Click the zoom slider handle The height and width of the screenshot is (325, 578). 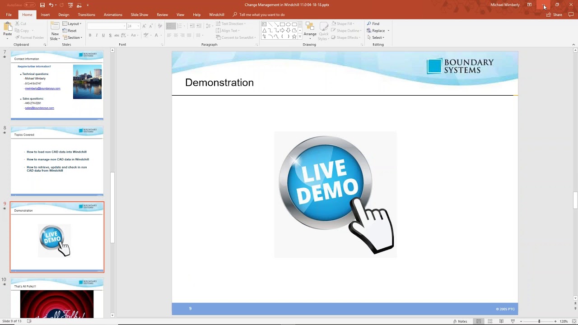pyautogui.click(x=539, y=321)
